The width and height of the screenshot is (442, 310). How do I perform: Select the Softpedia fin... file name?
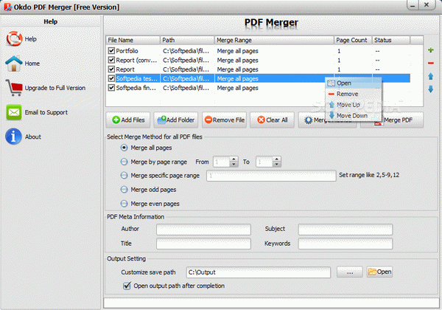click(x=136, y=88)
